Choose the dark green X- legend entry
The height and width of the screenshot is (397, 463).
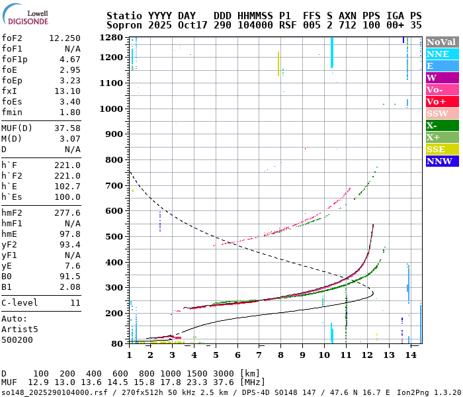coord(442,125)
